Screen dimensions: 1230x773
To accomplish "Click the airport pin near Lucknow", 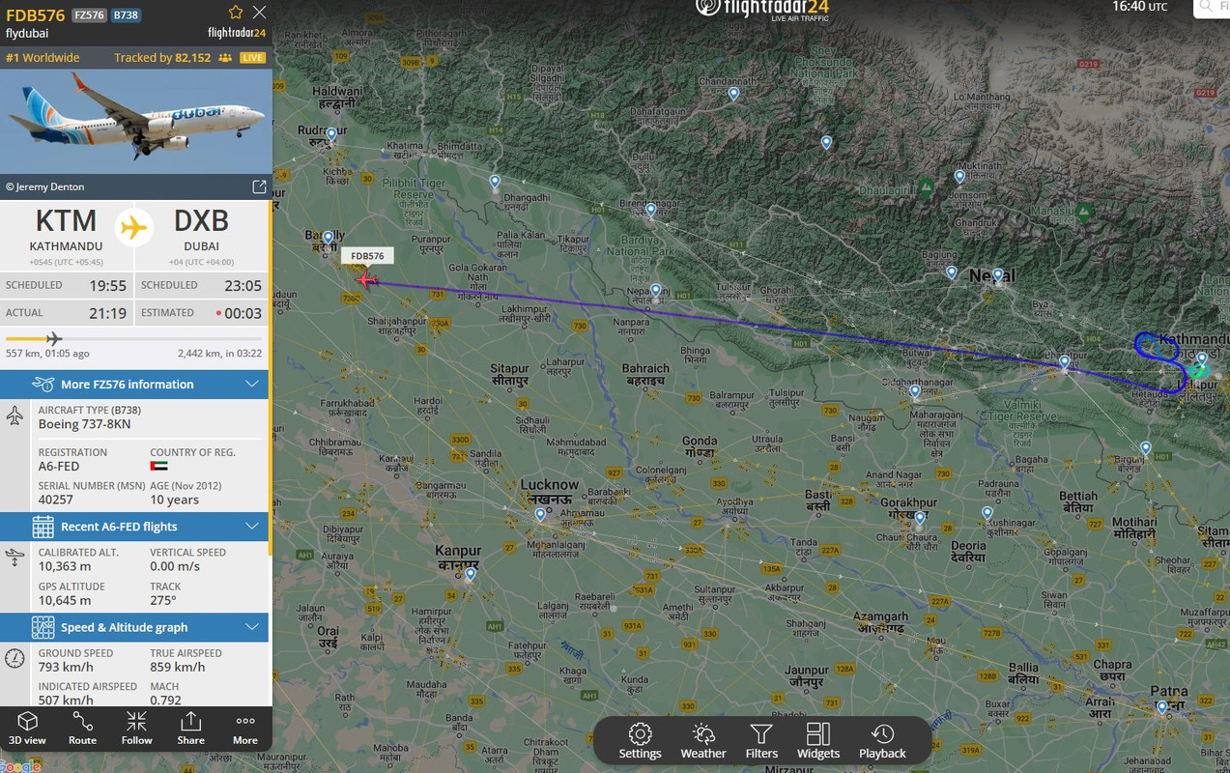I will [540, 516].
